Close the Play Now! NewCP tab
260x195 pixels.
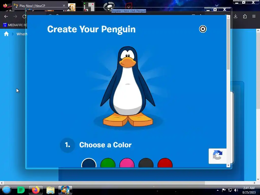(x=64, y=6)
